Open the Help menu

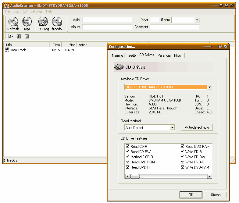(x=49, y=11)
